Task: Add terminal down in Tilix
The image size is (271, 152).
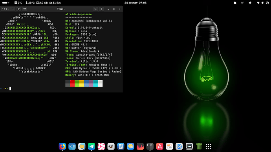Action: (24, 9)
